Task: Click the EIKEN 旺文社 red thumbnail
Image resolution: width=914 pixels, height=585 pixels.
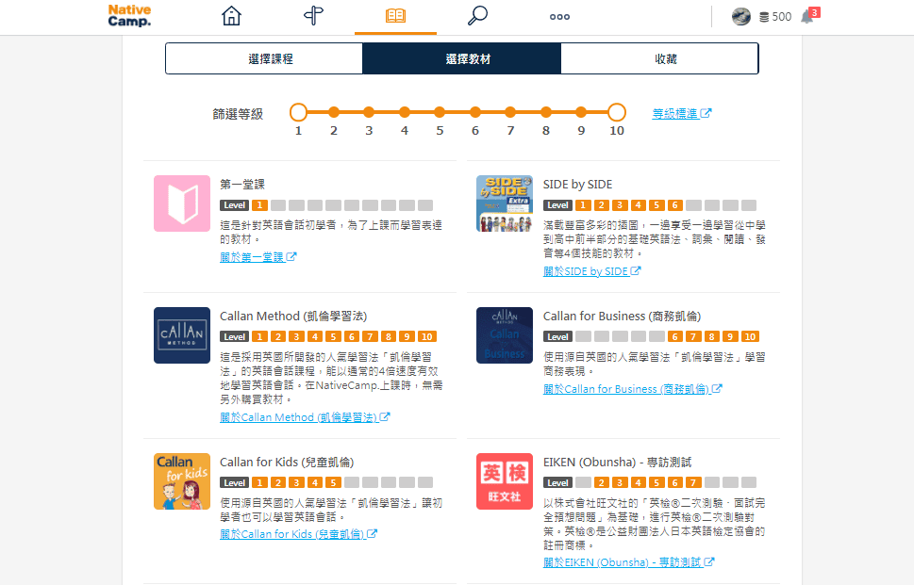Action: (x=504, y=480)
